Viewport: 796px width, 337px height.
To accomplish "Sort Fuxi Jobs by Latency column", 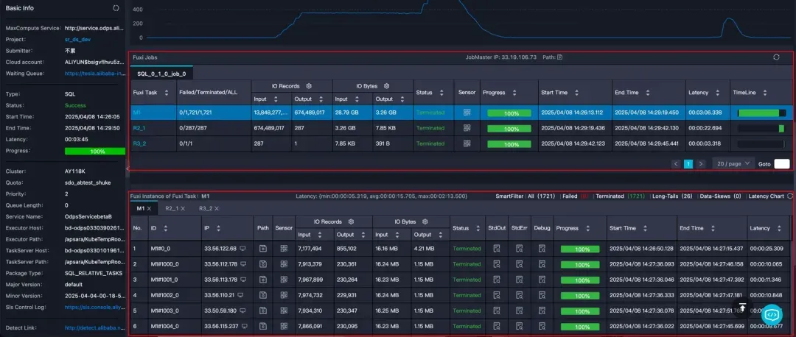I will point(718,93).
